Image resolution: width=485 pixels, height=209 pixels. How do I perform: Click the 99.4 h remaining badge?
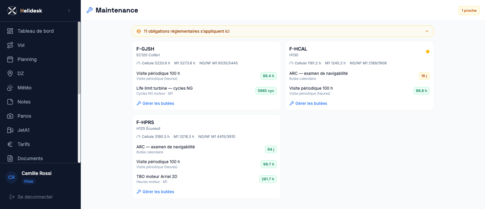point(268,76)
